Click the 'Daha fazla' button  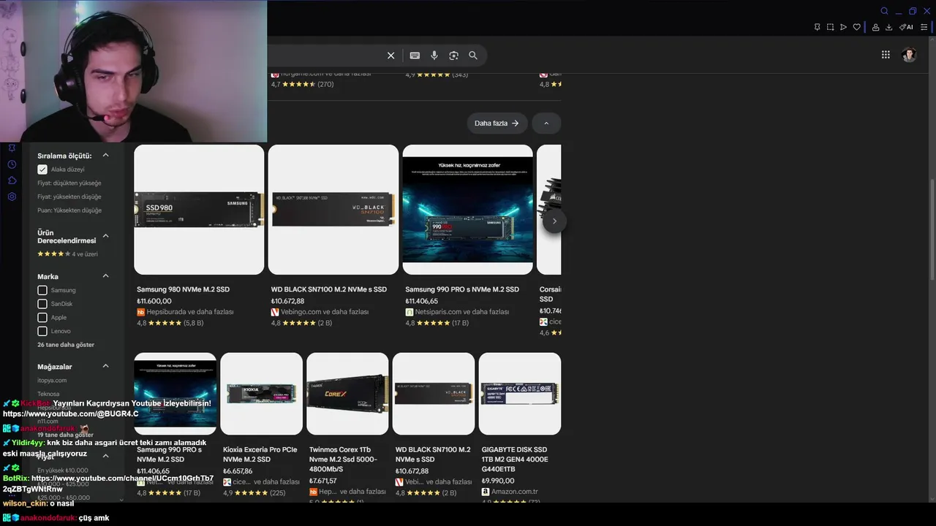point(497,123)
